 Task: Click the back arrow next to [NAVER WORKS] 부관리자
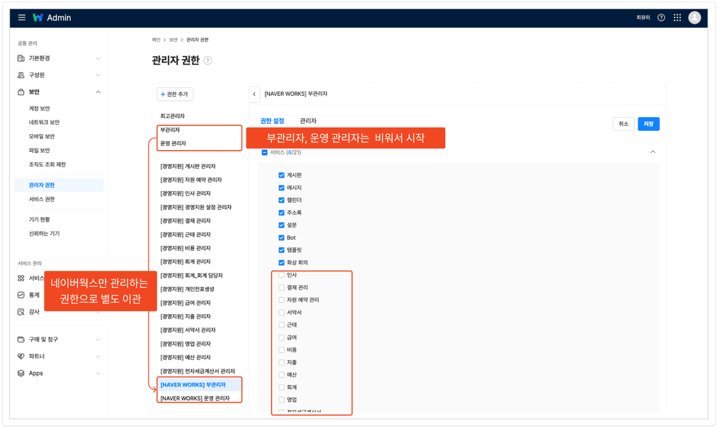254,94
